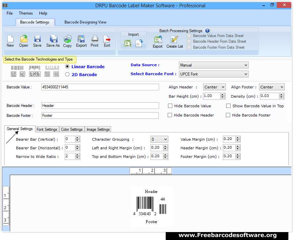Viewport: 295px width, 240px height.
Task: Minimize the application window
Action: click(x=264, y=5)
